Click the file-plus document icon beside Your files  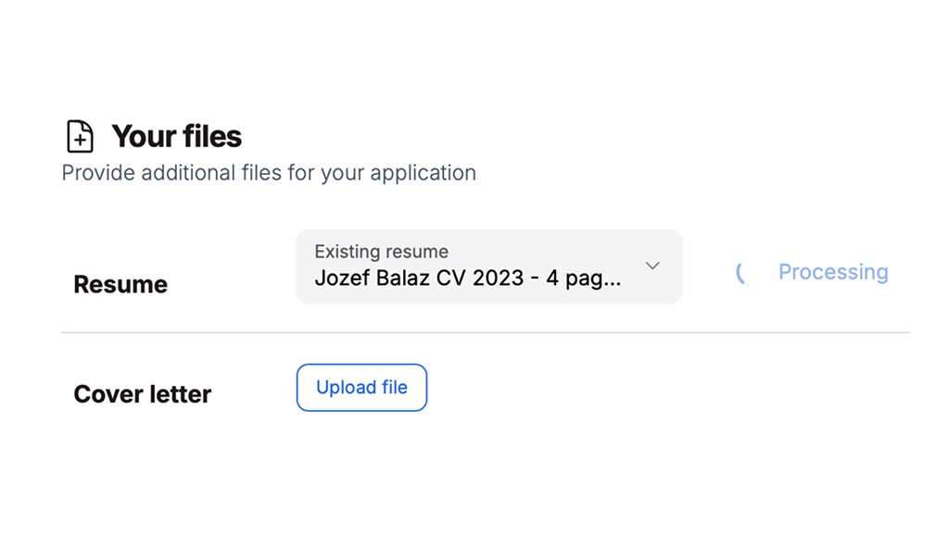[80, 136]
